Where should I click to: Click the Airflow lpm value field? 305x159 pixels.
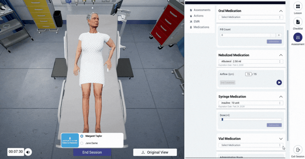pos(248,74)
